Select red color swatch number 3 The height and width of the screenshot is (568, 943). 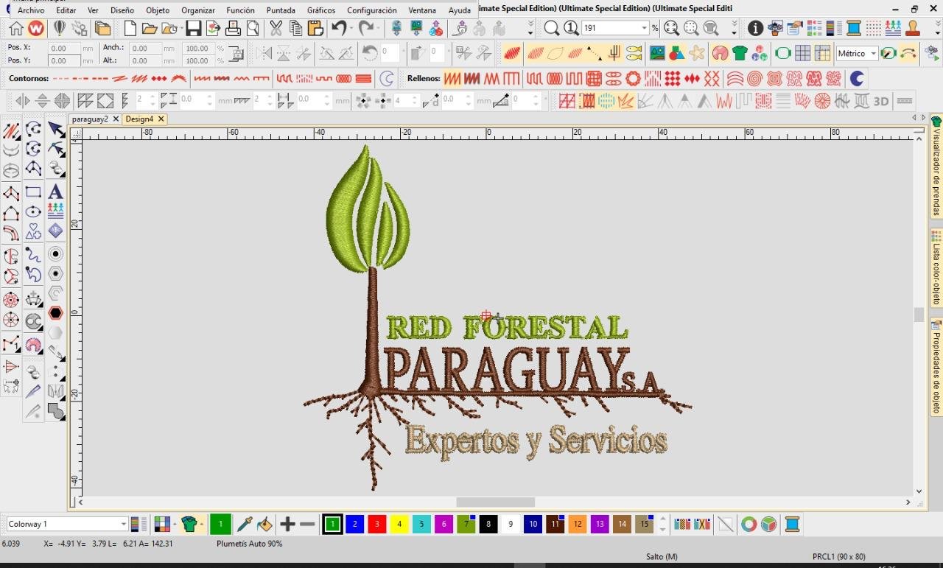tap(377, 525)
